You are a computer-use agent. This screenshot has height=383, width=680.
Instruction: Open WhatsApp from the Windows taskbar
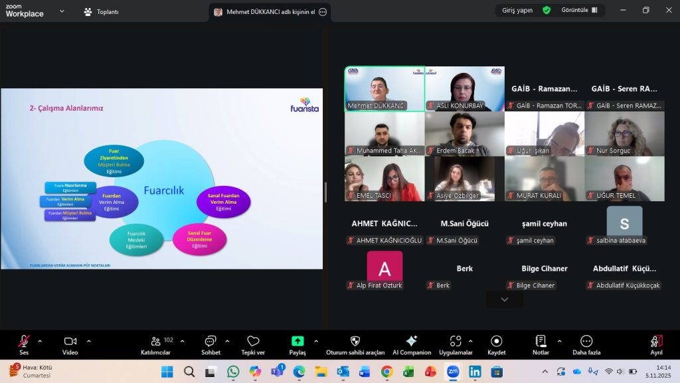coord(233,372)
